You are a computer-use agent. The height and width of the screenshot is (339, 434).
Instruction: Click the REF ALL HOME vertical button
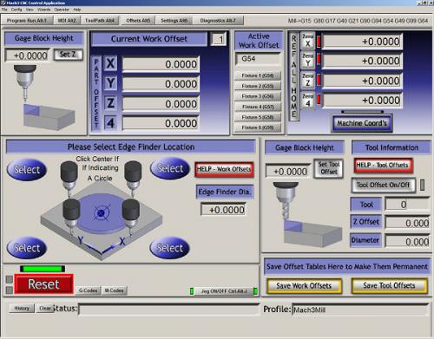click(x=293, y=76)
